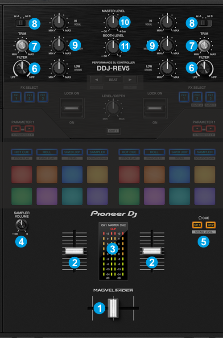This screenshot has width=223, height=338.
Task: Click the Master Level knob
Action: [112, 22]
